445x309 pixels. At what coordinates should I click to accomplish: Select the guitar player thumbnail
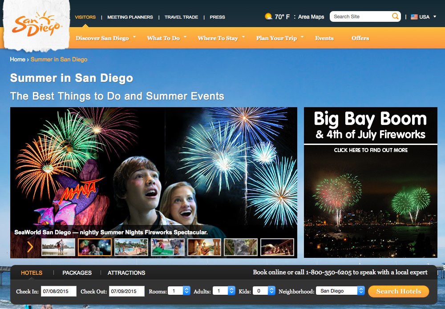[x=204, y=247]
